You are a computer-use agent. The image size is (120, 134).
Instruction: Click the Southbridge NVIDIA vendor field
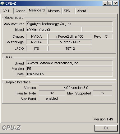(x=37, y=42)
